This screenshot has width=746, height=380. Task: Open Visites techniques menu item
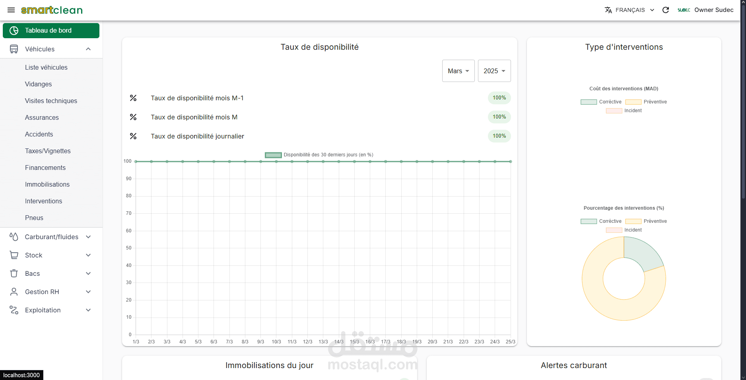(51, 101)
